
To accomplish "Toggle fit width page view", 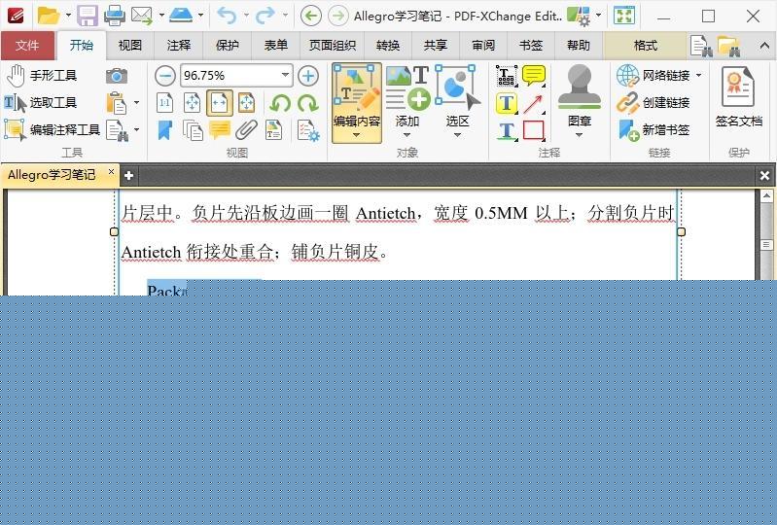I will (x=220, y=103).
